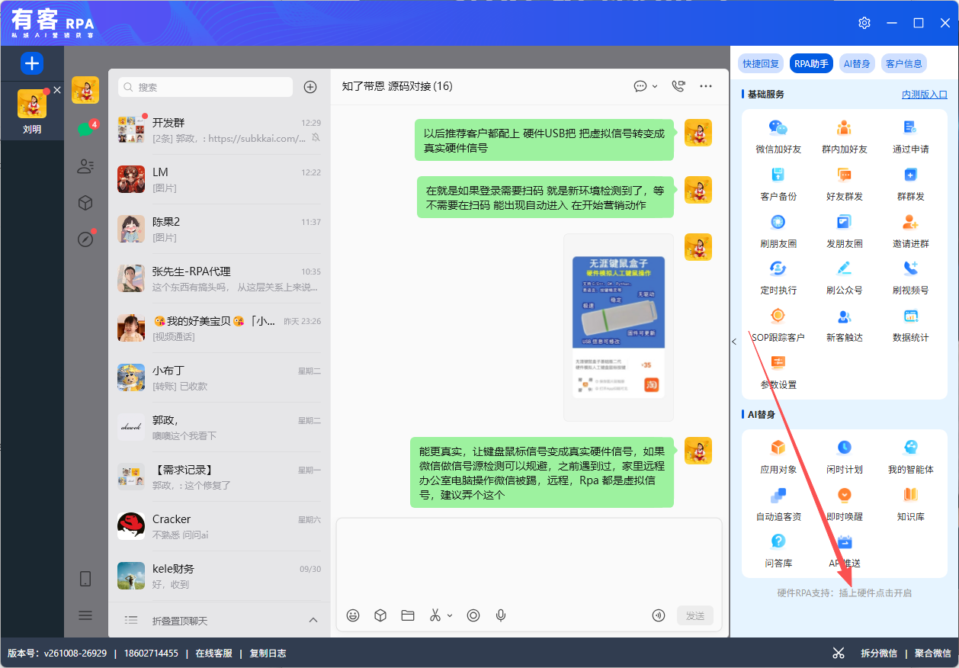959x668 pixels.
Task: Open the 开发群 chat
Action: tap(220, 130)
